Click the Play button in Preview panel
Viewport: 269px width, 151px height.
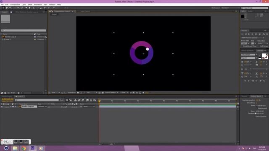click(249, 34)
